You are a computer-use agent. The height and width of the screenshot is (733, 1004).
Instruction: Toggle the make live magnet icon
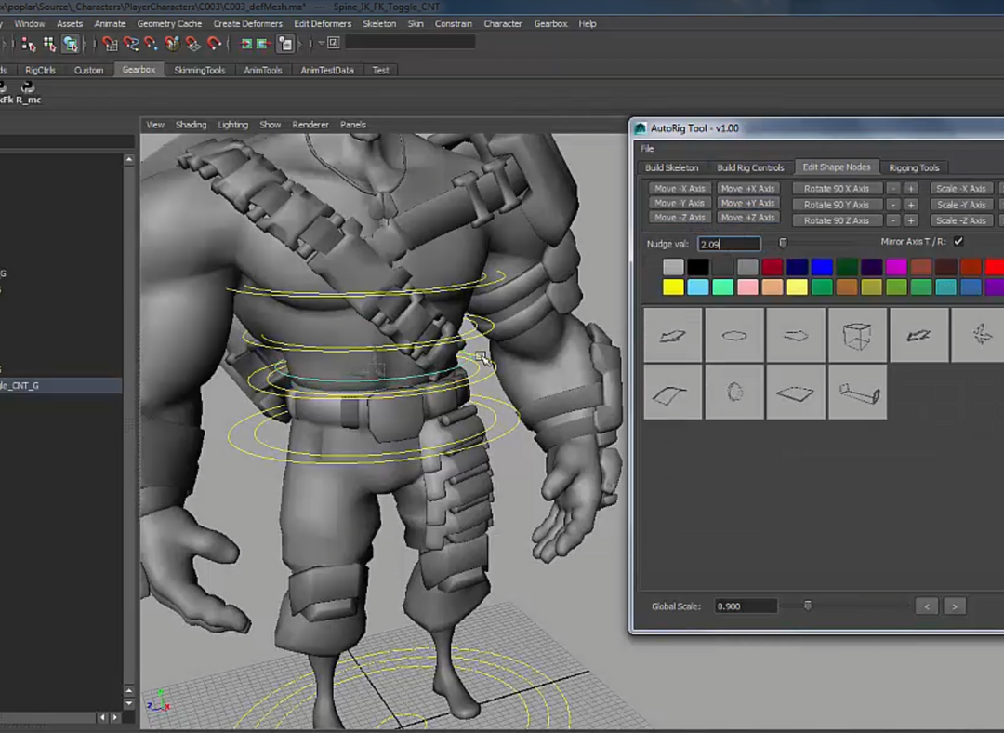(x=214, y=43)
